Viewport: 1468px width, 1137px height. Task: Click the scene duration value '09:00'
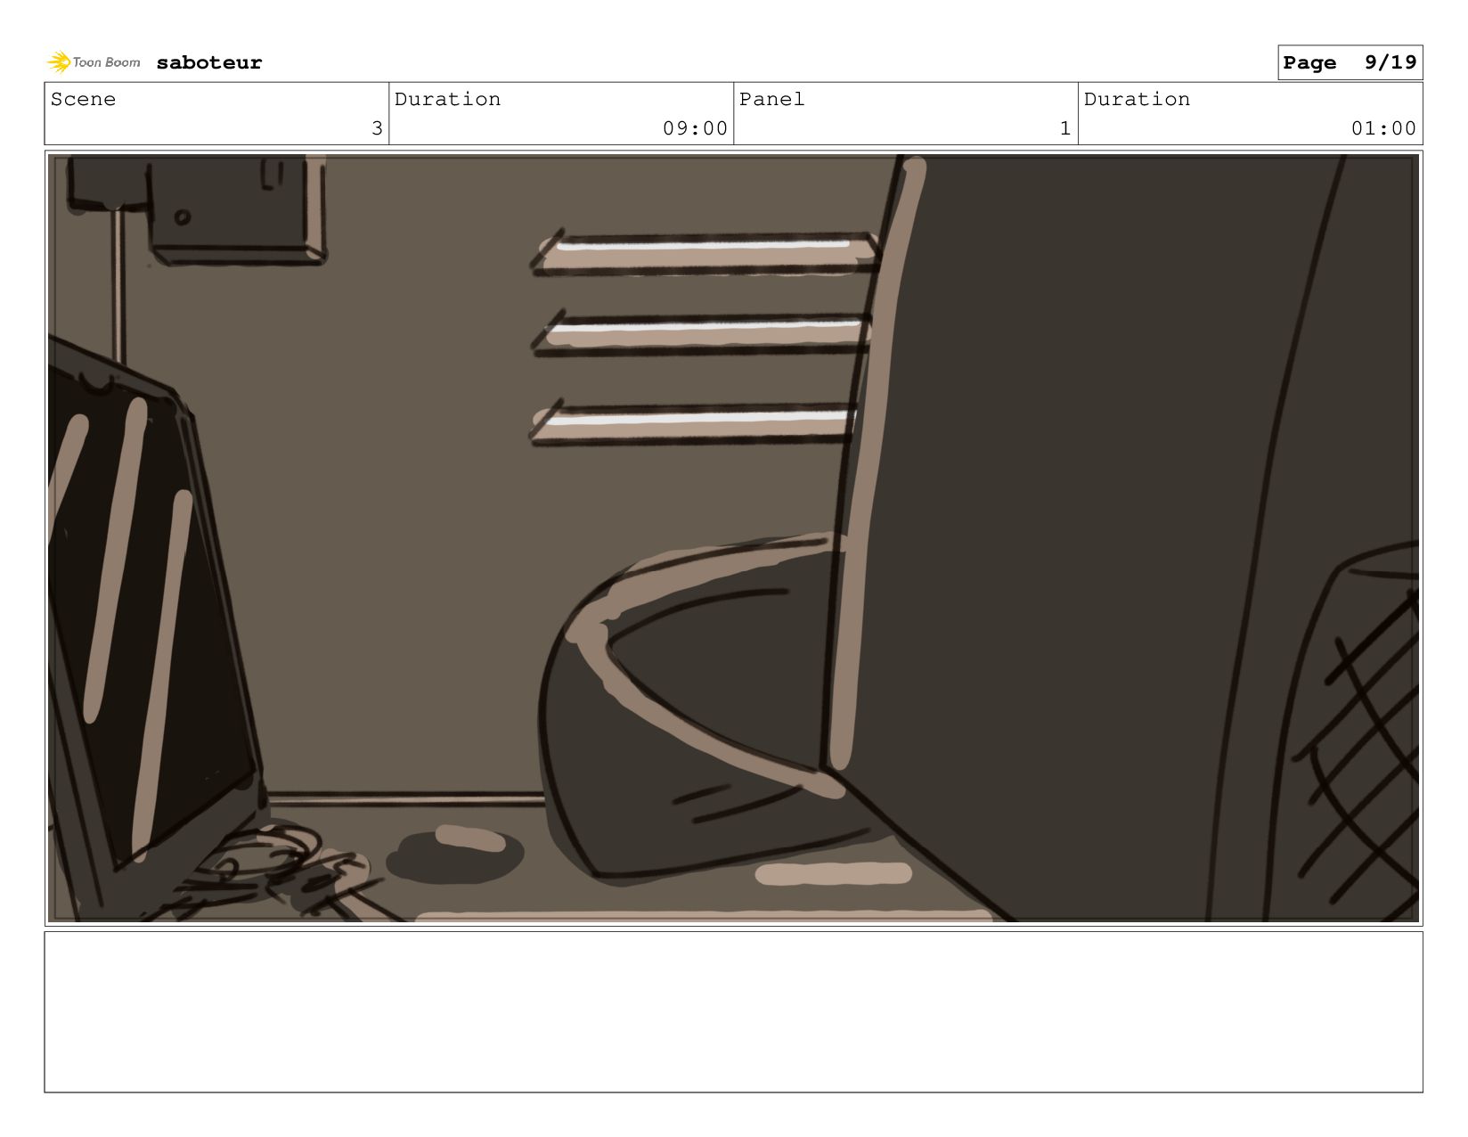pos(695,128)
